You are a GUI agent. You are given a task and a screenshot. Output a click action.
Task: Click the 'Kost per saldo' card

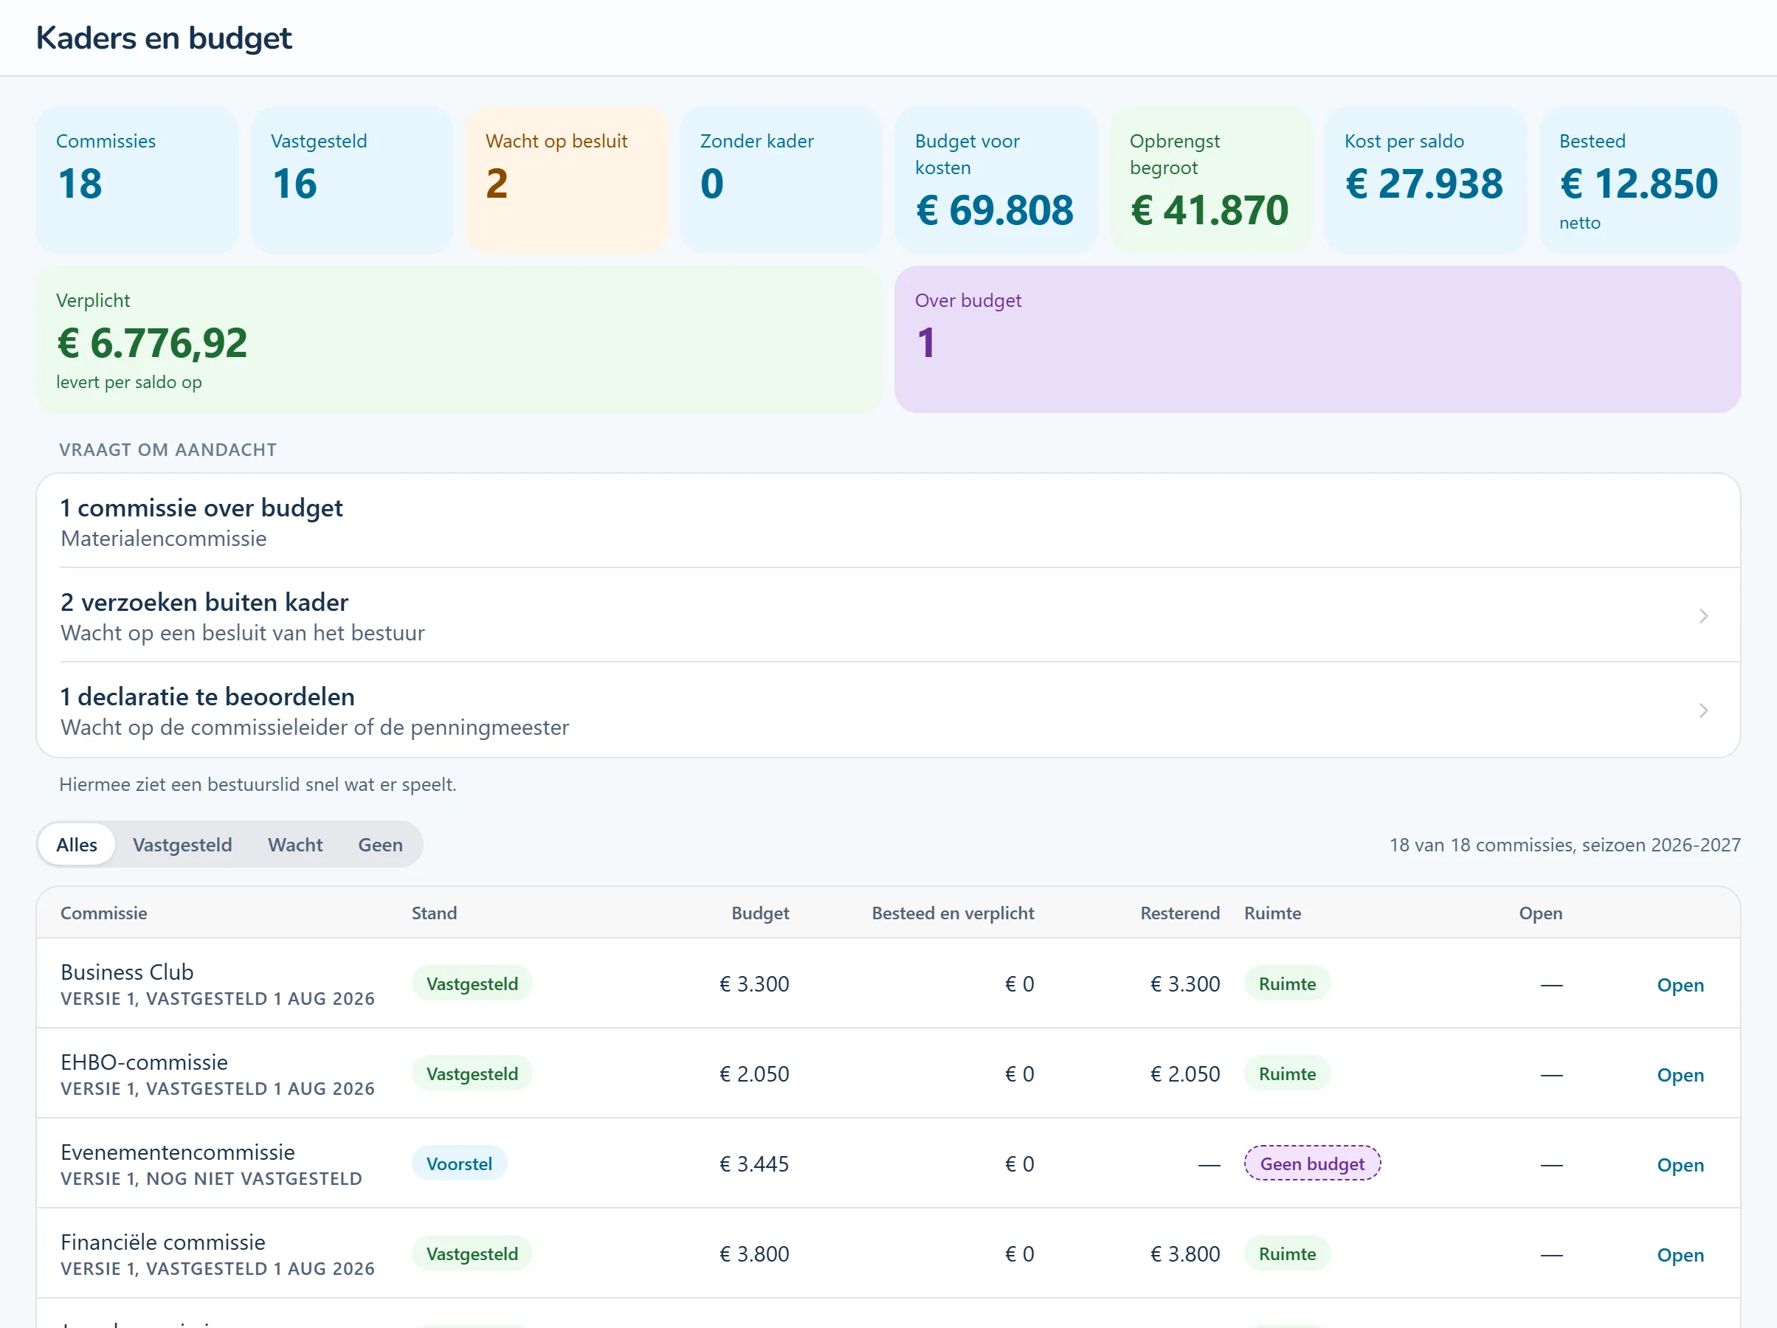tap(1426, 180)
